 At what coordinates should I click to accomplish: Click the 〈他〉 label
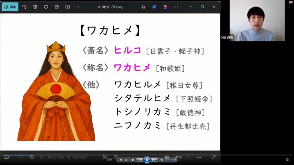tap(91, 85)
